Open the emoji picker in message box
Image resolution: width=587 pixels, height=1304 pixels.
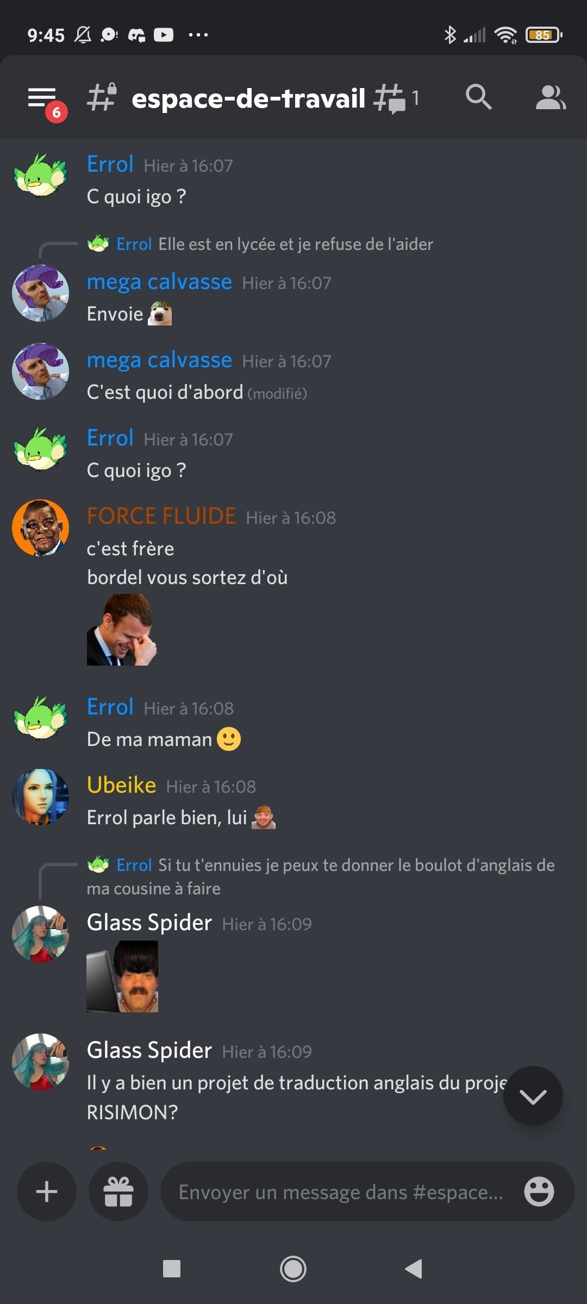coord(539,1192)
